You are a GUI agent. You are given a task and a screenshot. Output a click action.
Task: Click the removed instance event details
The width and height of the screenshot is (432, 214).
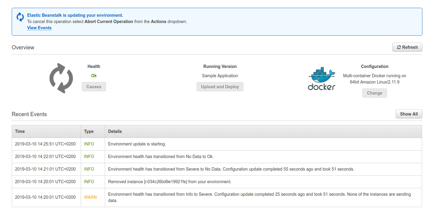(170, 182)
